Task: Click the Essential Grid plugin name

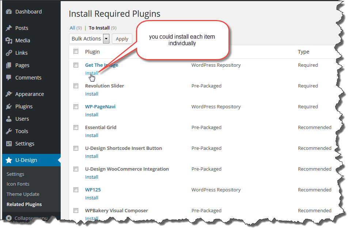Action: click(101, 128)
